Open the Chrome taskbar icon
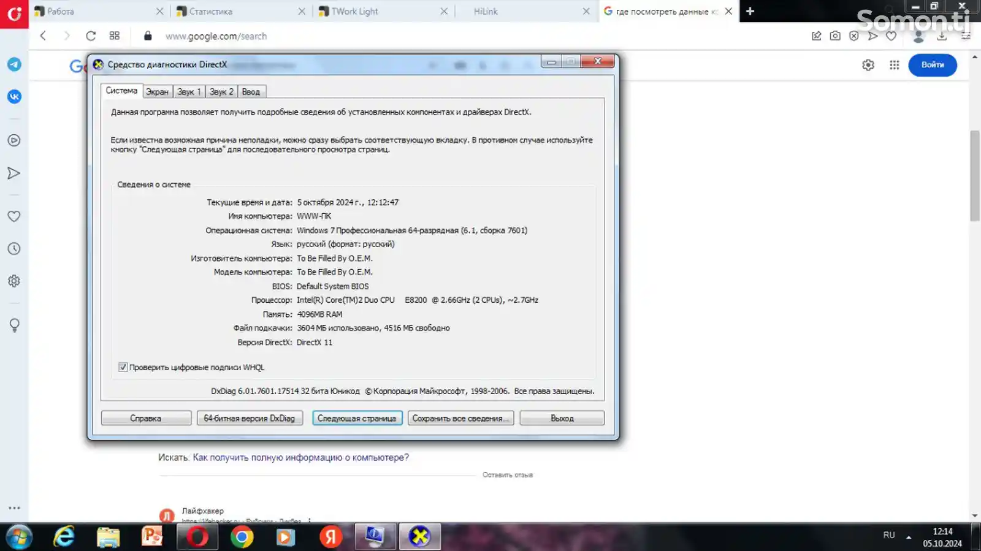The image size is (981, 551). tap(242, 537)
